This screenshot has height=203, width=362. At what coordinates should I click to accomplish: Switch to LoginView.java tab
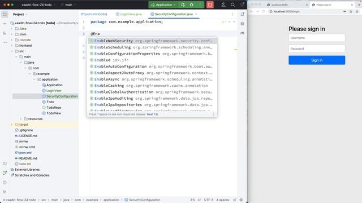pyautogui.click(x=128, y=14)
